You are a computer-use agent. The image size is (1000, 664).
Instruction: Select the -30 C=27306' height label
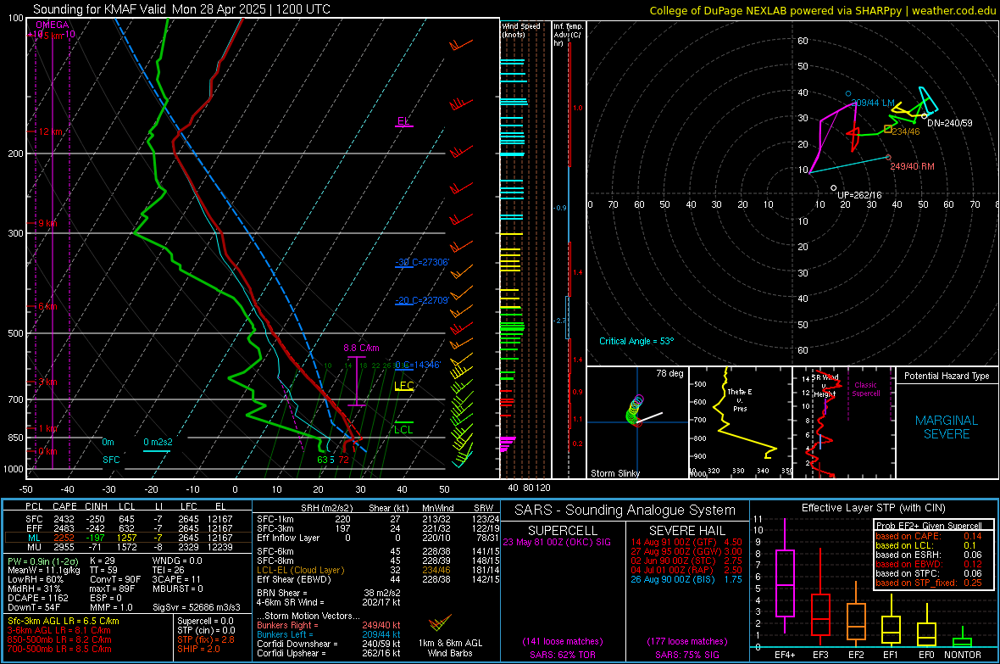(x=422, y=262)
